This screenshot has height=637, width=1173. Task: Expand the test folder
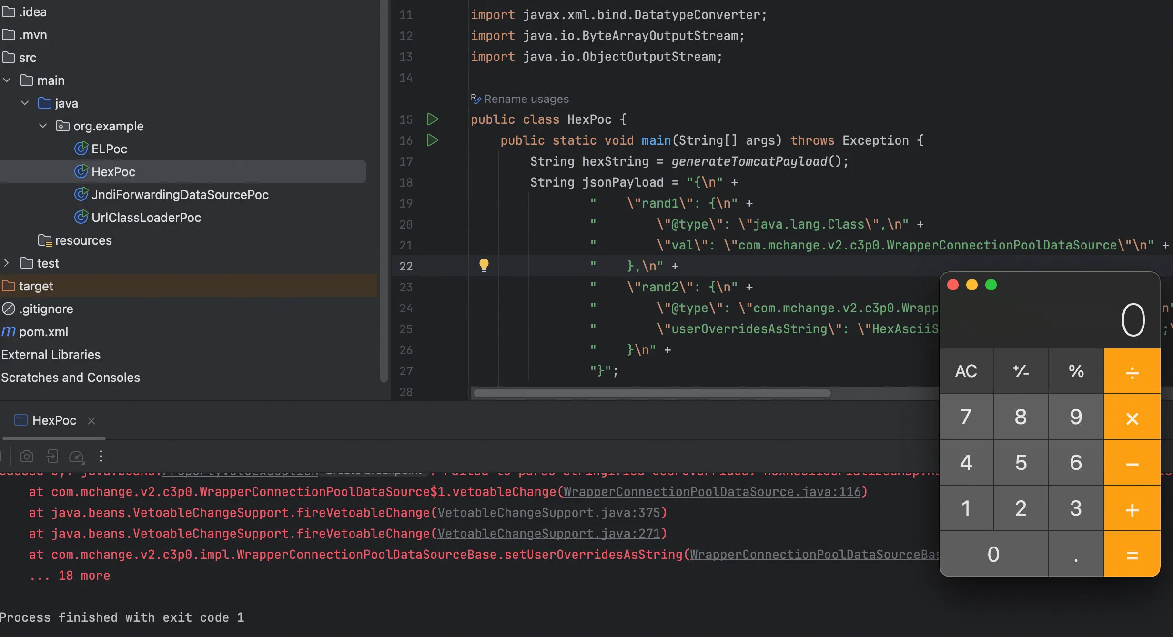(7, 263)
